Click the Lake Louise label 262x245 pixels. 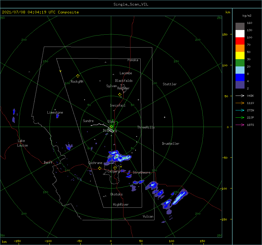pos(22,143)
